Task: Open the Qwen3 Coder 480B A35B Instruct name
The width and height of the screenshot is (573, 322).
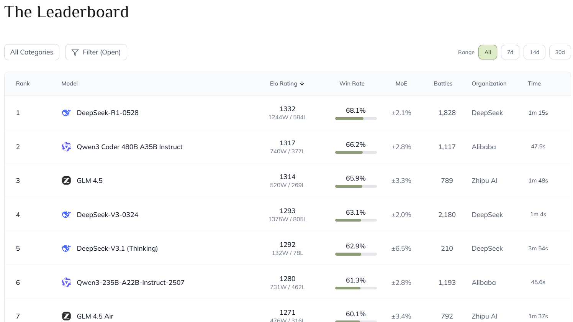Action: [x=129, y=147]
